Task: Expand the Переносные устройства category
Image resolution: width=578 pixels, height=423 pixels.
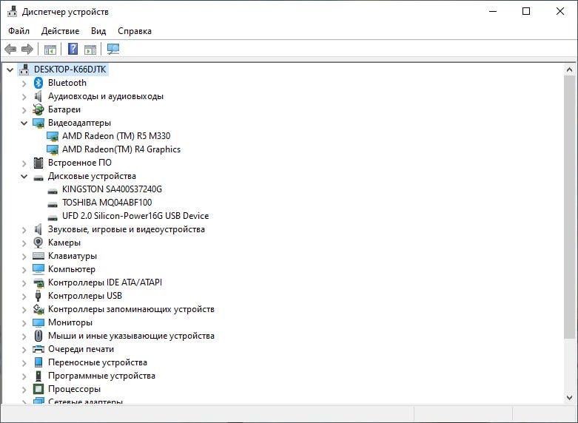Action: point(24,363)
